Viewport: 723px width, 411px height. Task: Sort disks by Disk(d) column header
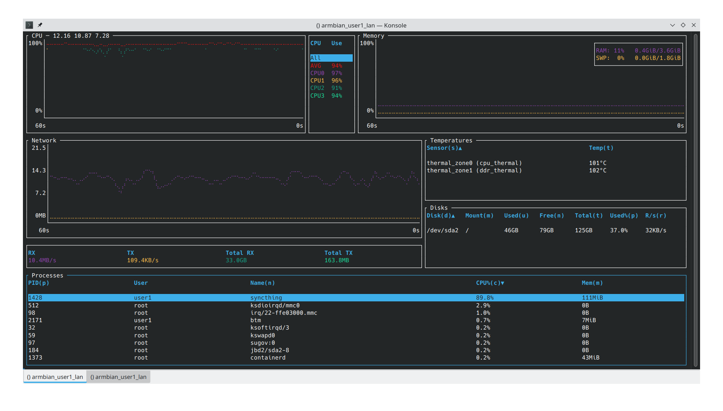click(x=441, y=216)
